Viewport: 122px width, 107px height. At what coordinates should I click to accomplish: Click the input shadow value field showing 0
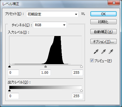(13, 73)
